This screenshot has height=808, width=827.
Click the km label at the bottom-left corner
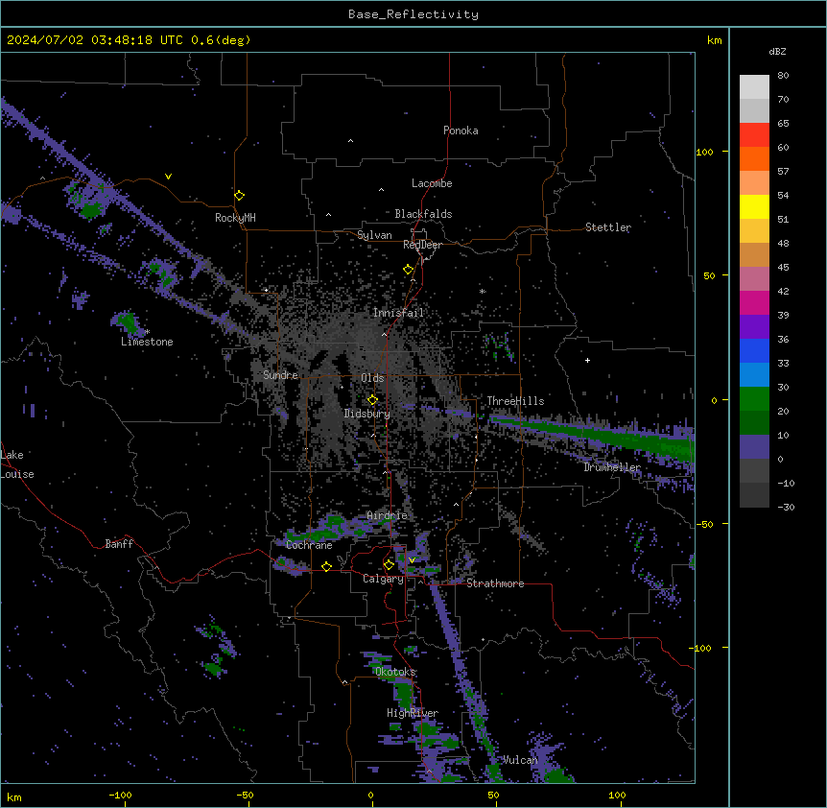pyautogui.click(x=14, y=797)
